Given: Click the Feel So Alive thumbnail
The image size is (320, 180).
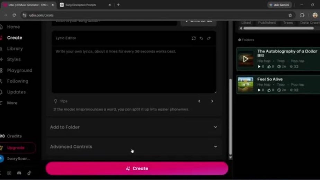Looking at the screenshot, I should pyautogui.click(x=246, y=84).
